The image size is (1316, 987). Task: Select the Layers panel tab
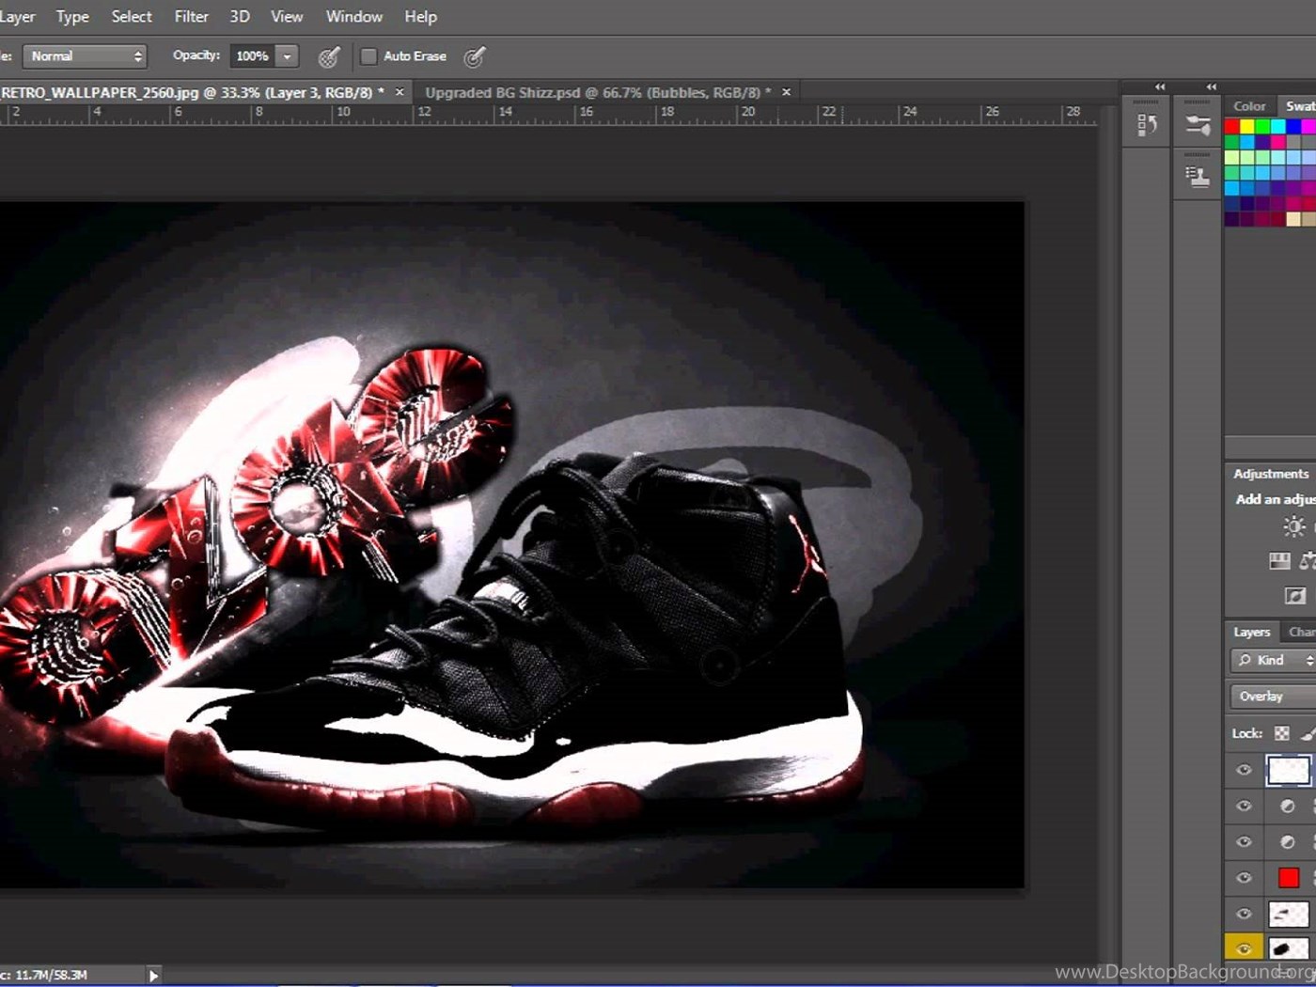tap(1251, 632)
